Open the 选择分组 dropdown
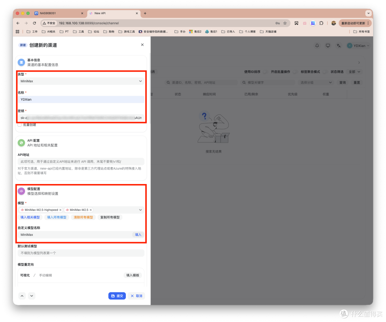The image size is (386, 322). click(316, 82)
